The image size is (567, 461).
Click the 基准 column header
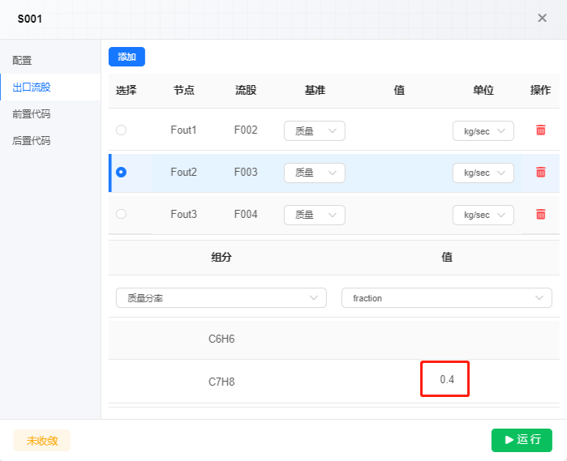pos(315,90)
